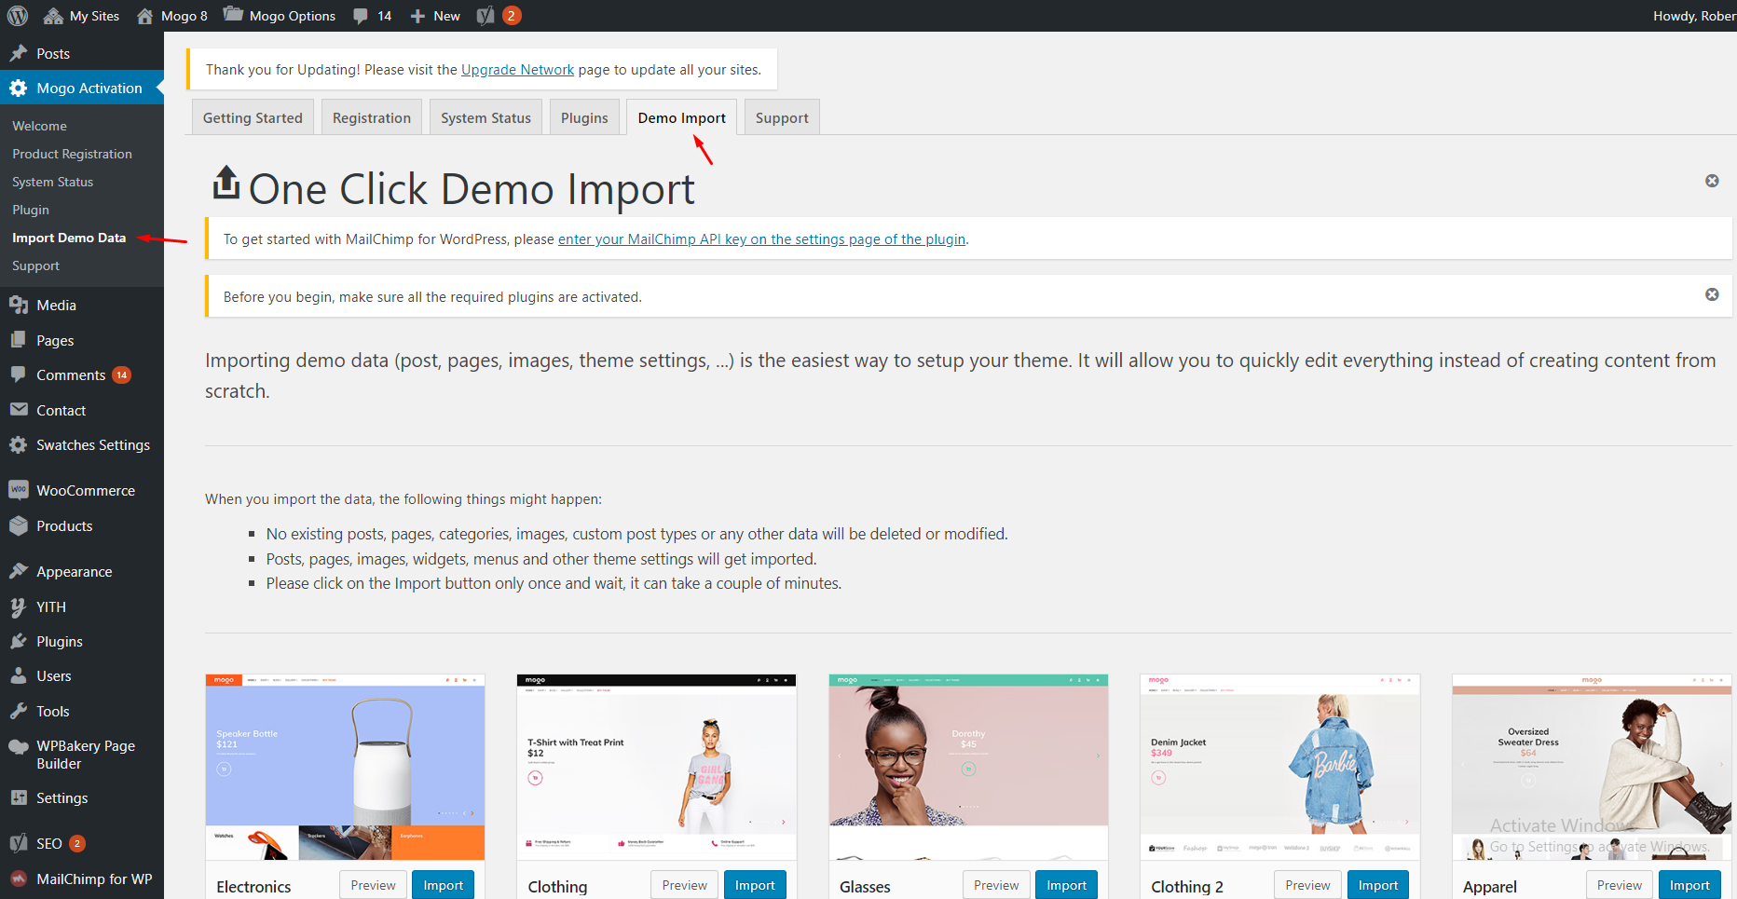Click the Users icon in sidebar

coord(19,675)
